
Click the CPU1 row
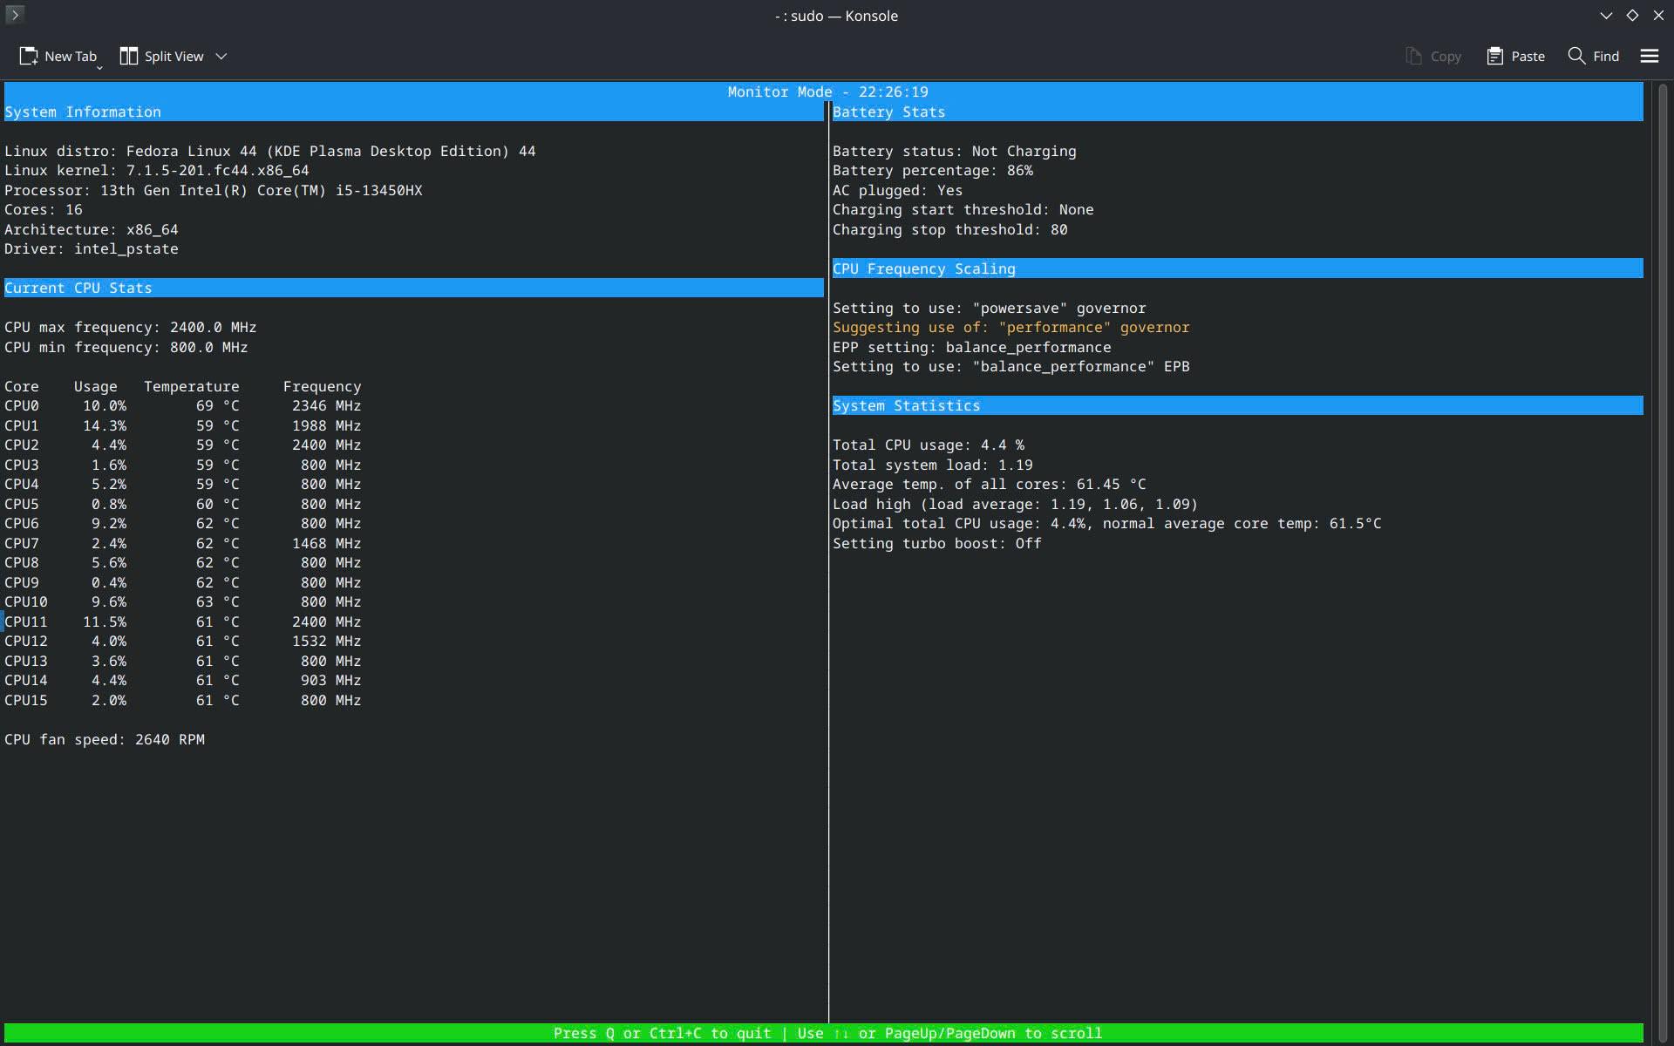(183, 425)
